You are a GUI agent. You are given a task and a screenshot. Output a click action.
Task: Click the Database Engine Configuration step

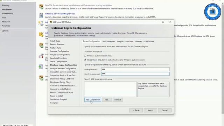[x=63, y=65]
